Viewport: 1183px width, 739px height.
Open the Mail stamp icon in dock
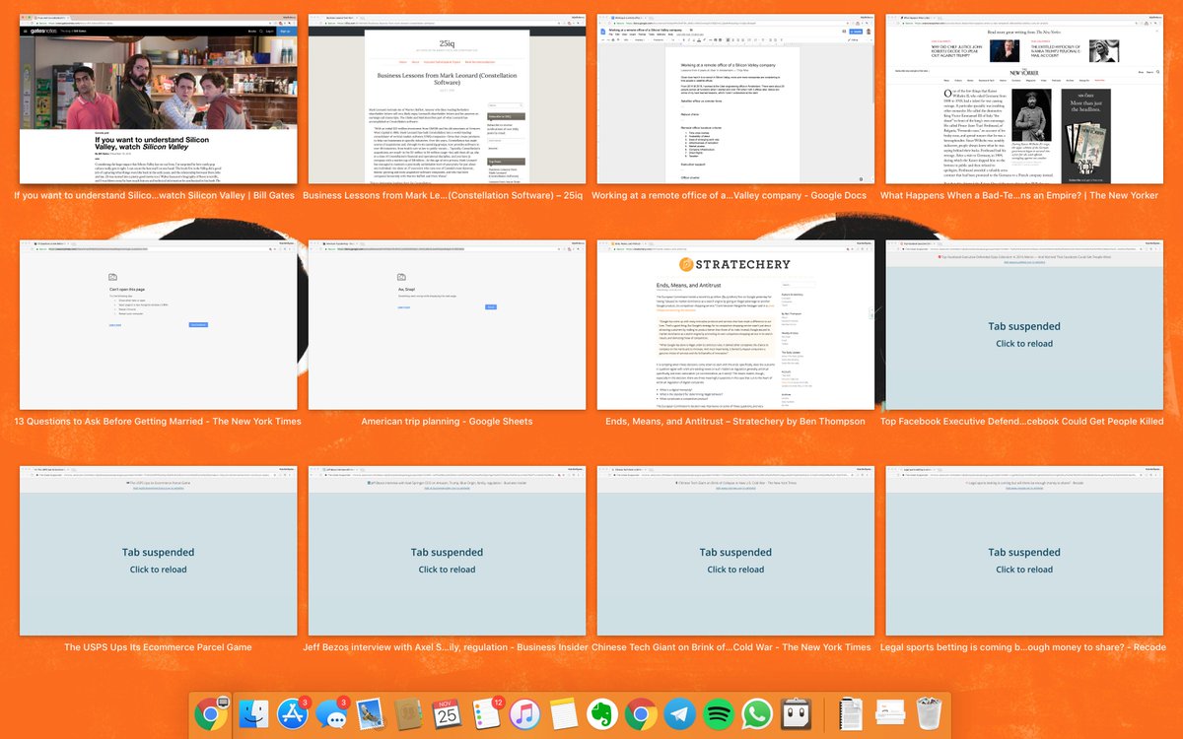coord(370,713)
